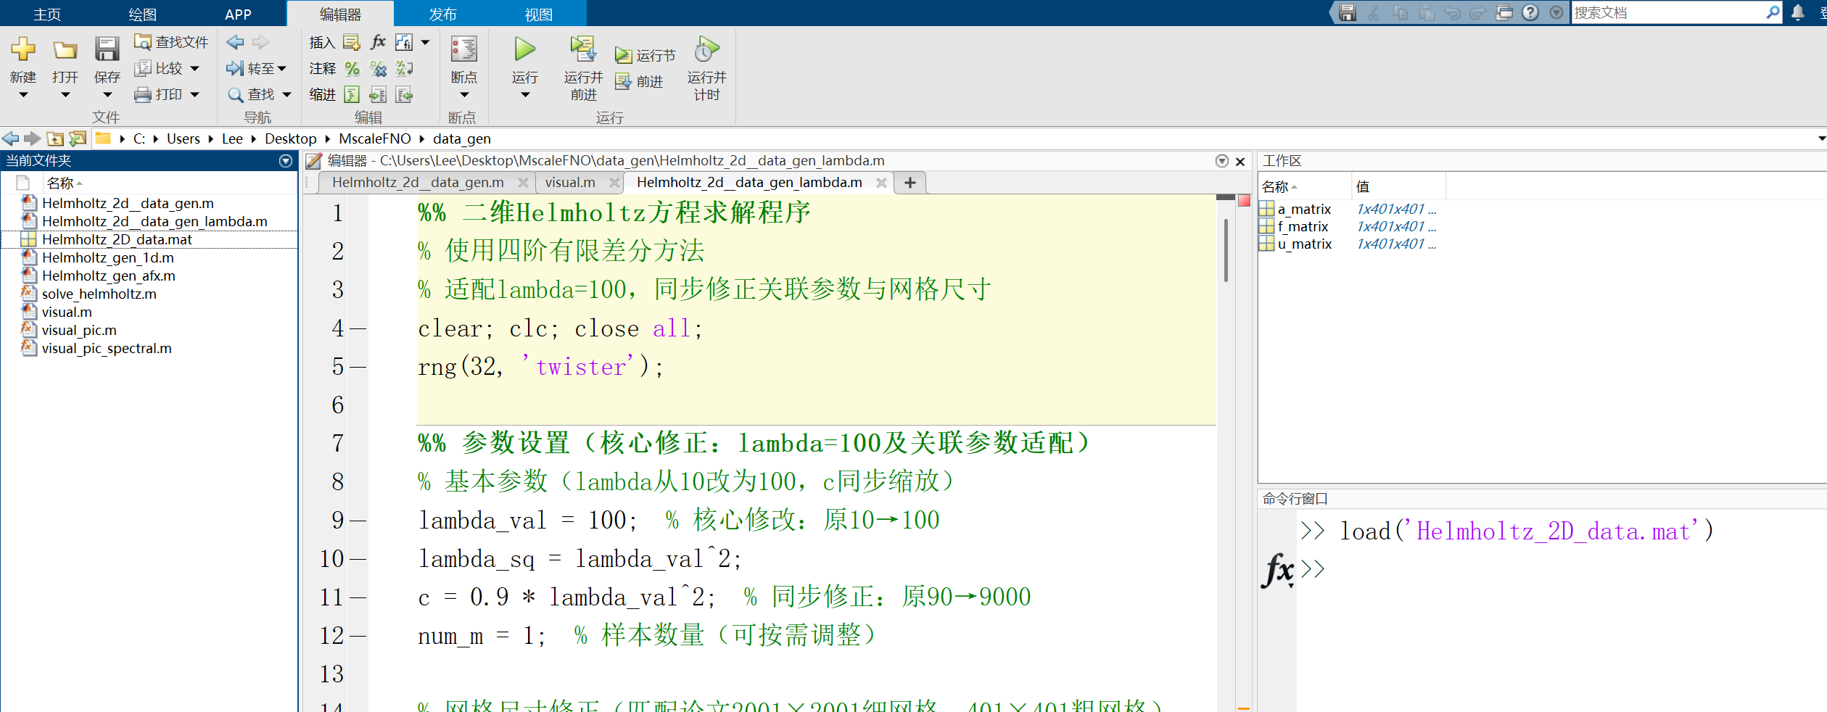Open current folder panel actions menu

tap(285, 161)
